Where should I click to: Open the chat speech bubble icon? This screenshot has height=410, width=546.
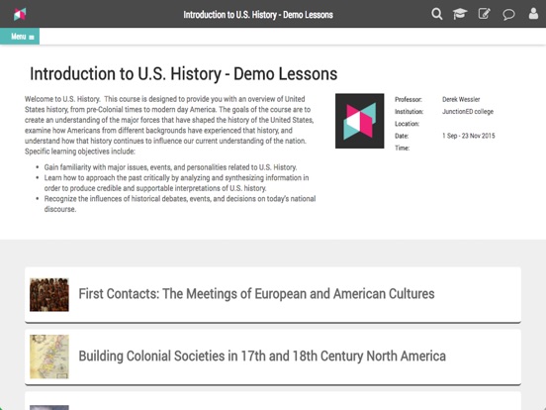pos(508,15)
